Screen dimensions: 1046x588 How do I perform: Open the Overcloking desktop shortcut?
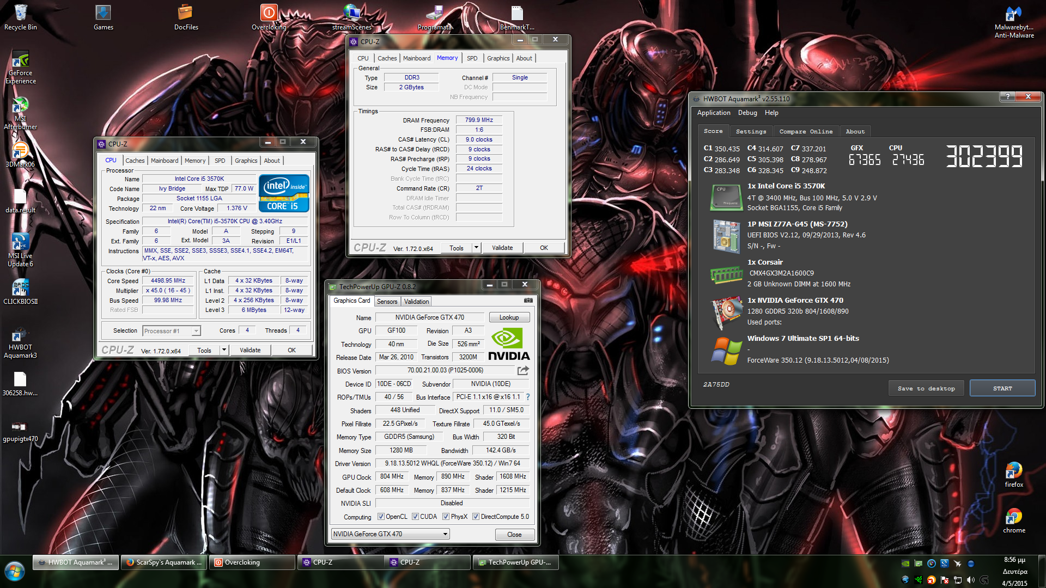269,17
